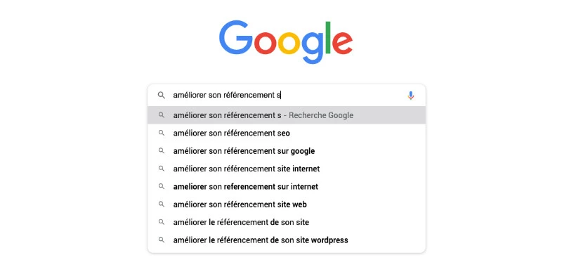Pick 'améliorer le référencement de son site'
This screenshot has height=260, width=562.
[287, 222]
